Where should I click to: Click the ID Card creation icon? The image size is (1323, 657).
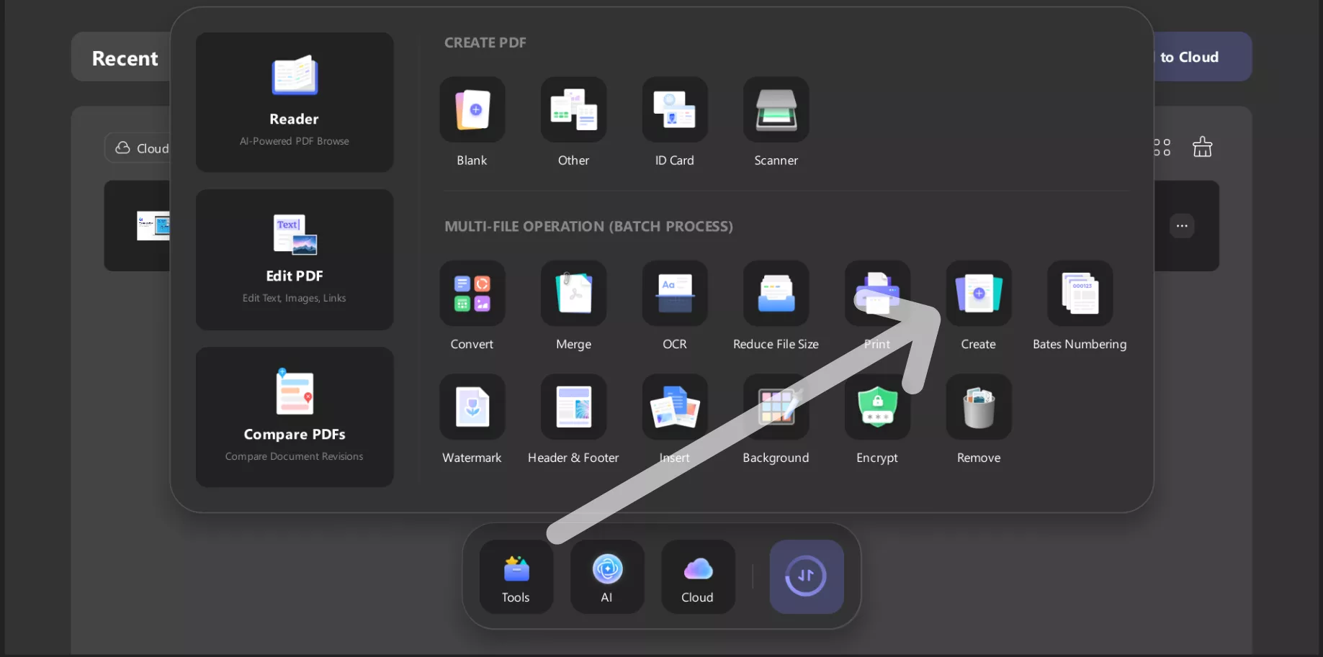pos(674,110)
